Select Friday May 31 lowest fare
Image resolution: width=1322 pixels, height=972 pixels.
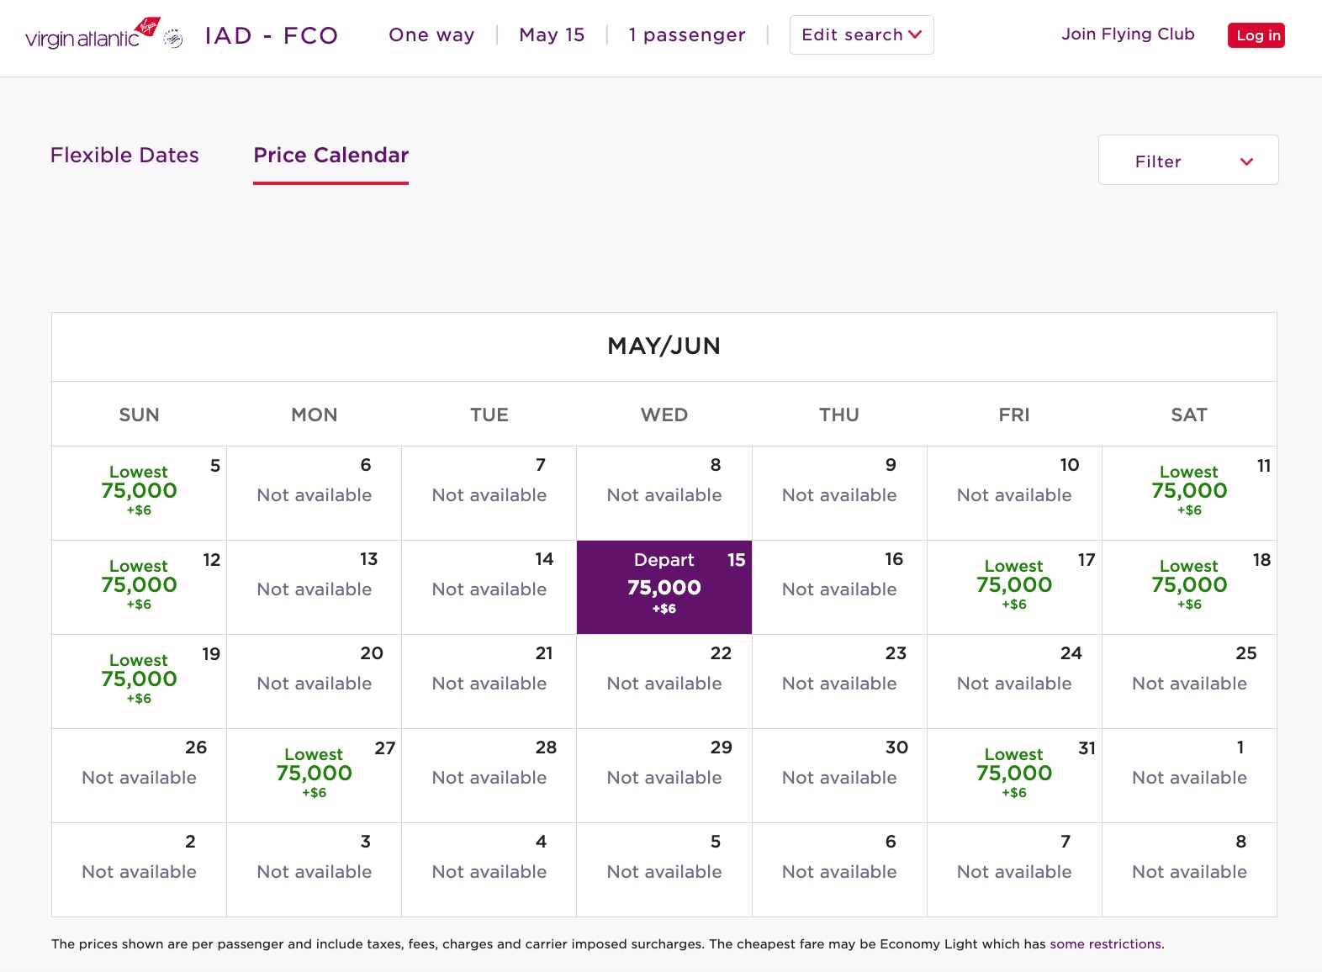(x=1014, y=776)
